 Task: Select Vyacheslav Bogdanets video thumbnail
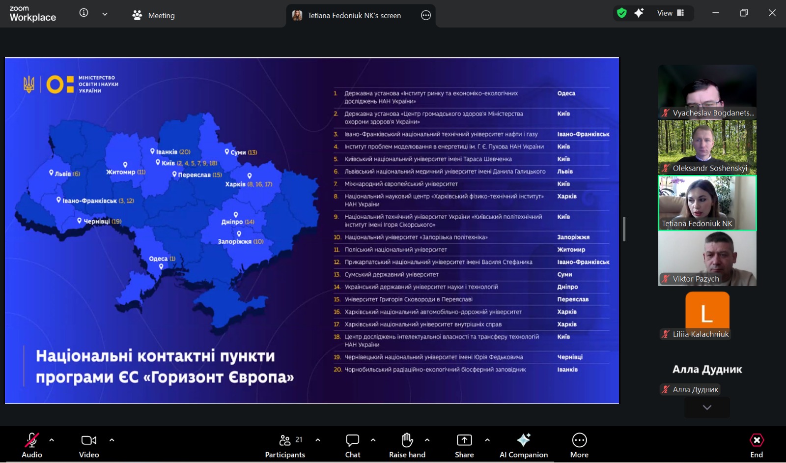pos(707,92)
